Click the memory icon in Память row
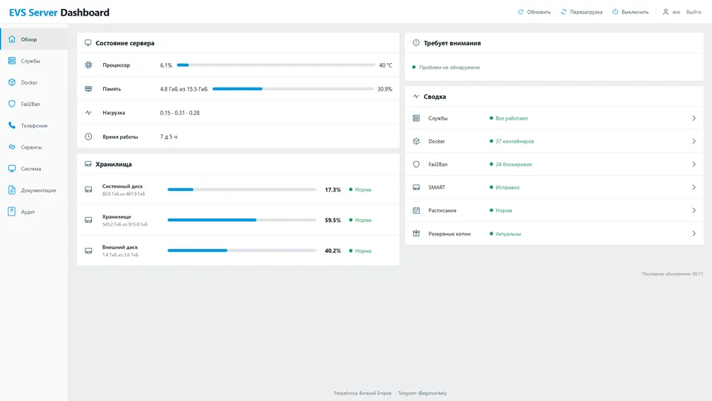Screen dimensions: 712x401 (x=88, y=88)
